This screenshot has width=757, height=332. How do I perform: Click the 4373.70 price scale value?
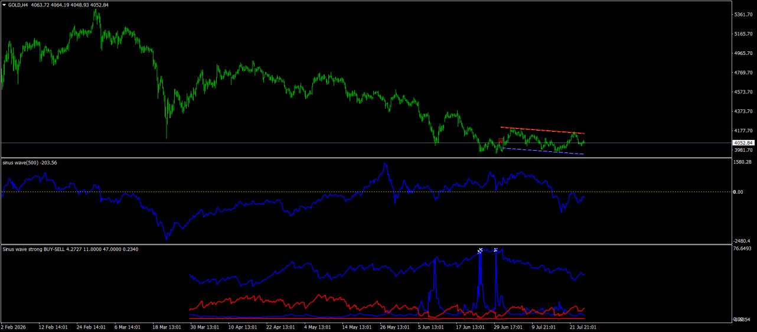tap(743, 111)
